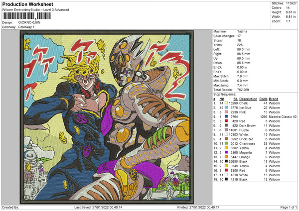Click the embroidery design preview image
The image size is (299, 211).
(107, 117)
